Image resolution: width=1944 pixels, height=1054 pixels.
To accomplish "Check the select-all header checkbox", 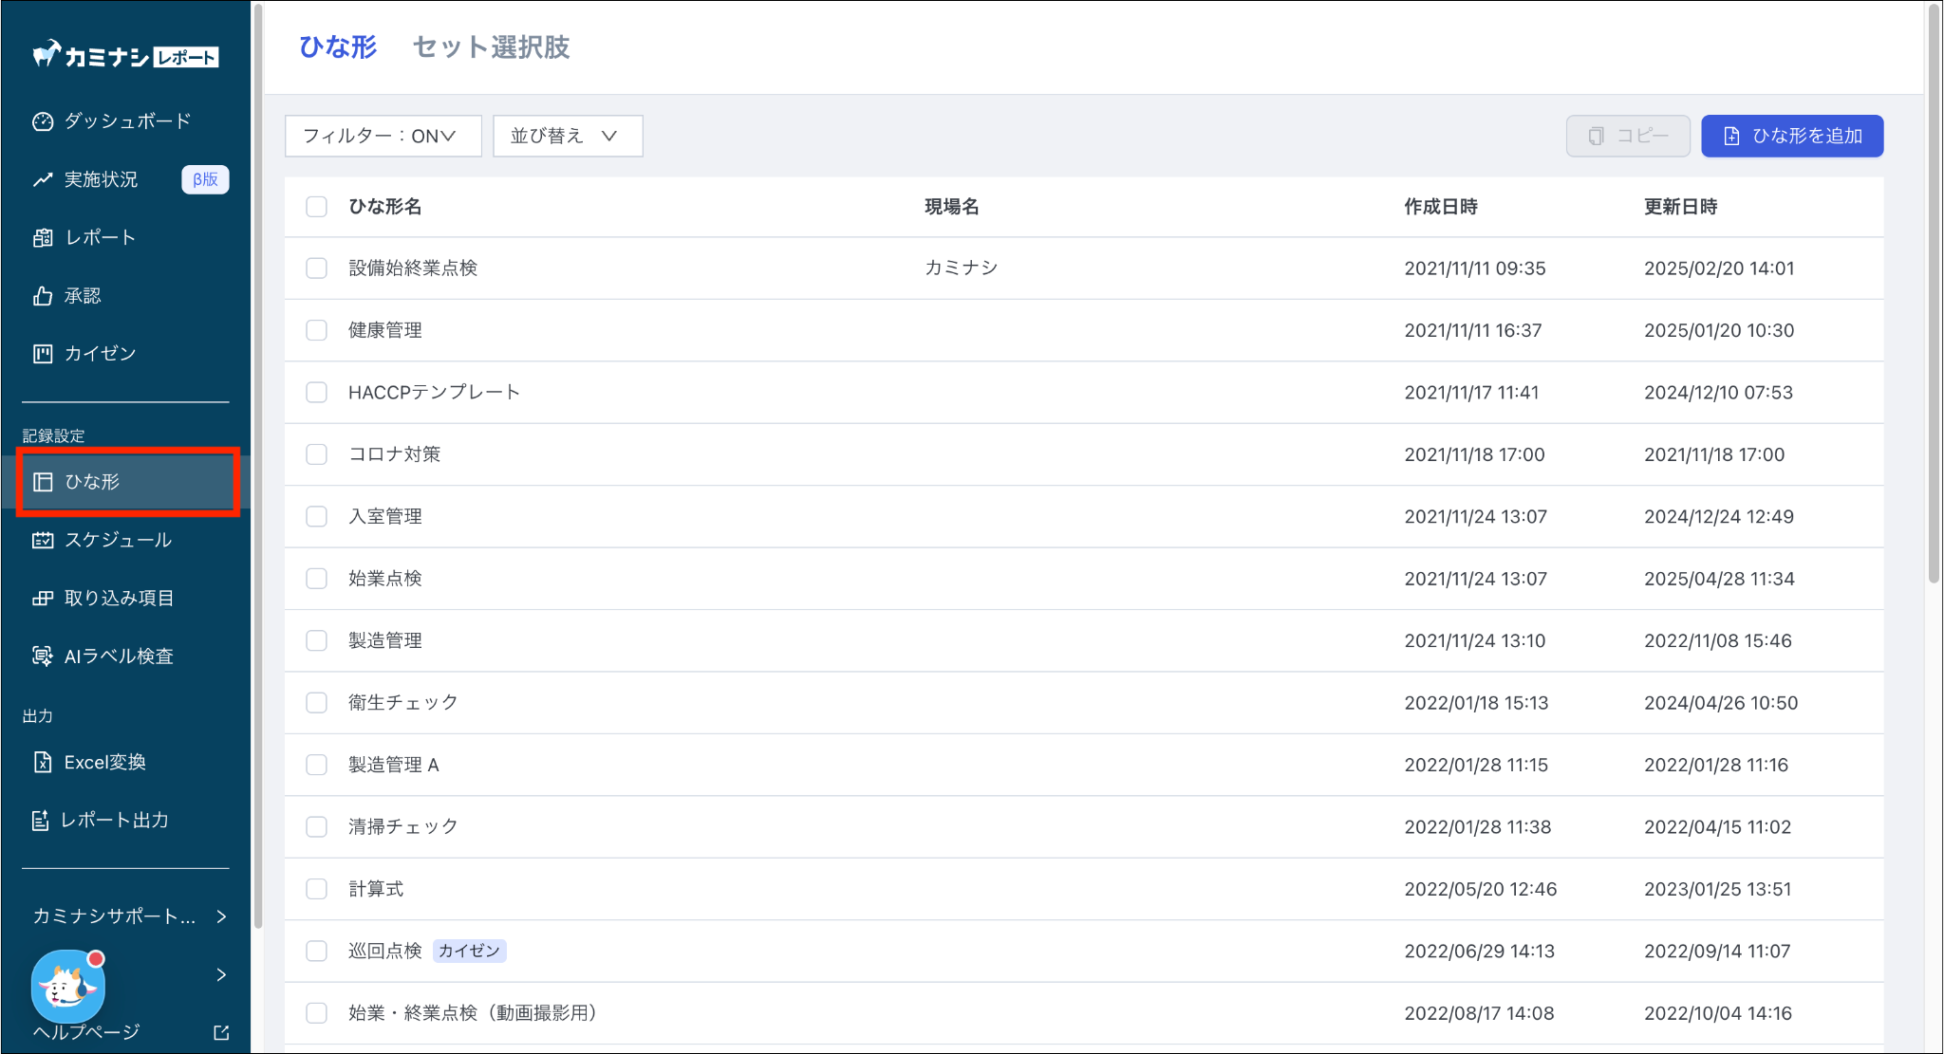I will pyautogui.click(x=316, y=207).
